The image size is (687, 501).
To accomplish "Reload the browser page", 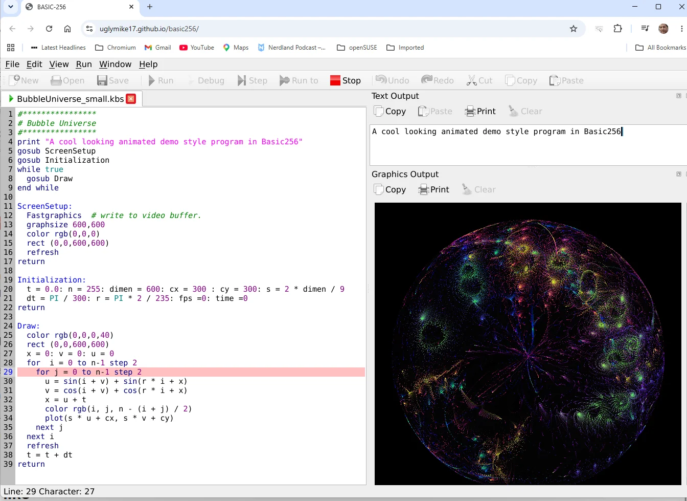I will [x=49, y=29].
